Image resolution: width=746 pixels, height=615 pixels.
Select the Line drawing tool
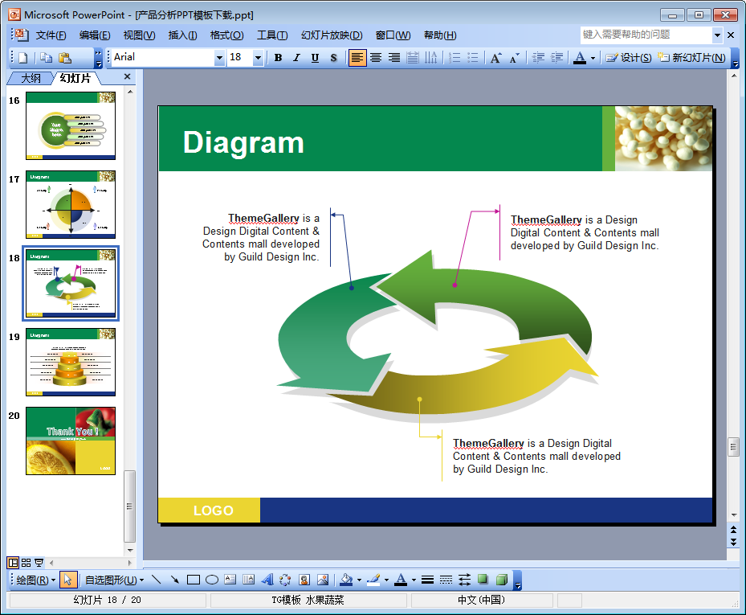tap(156, 580)
